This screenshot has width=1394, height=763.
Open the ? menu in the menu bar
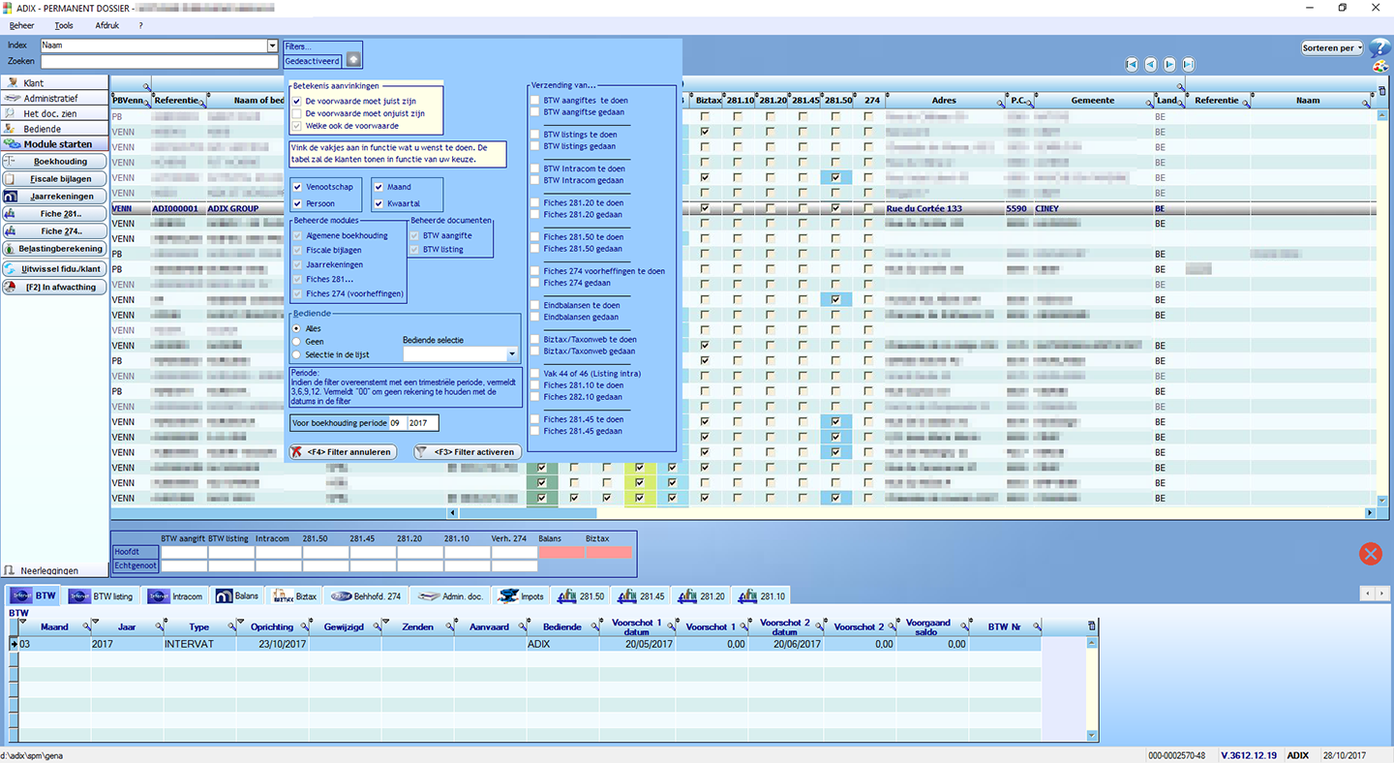141,25
